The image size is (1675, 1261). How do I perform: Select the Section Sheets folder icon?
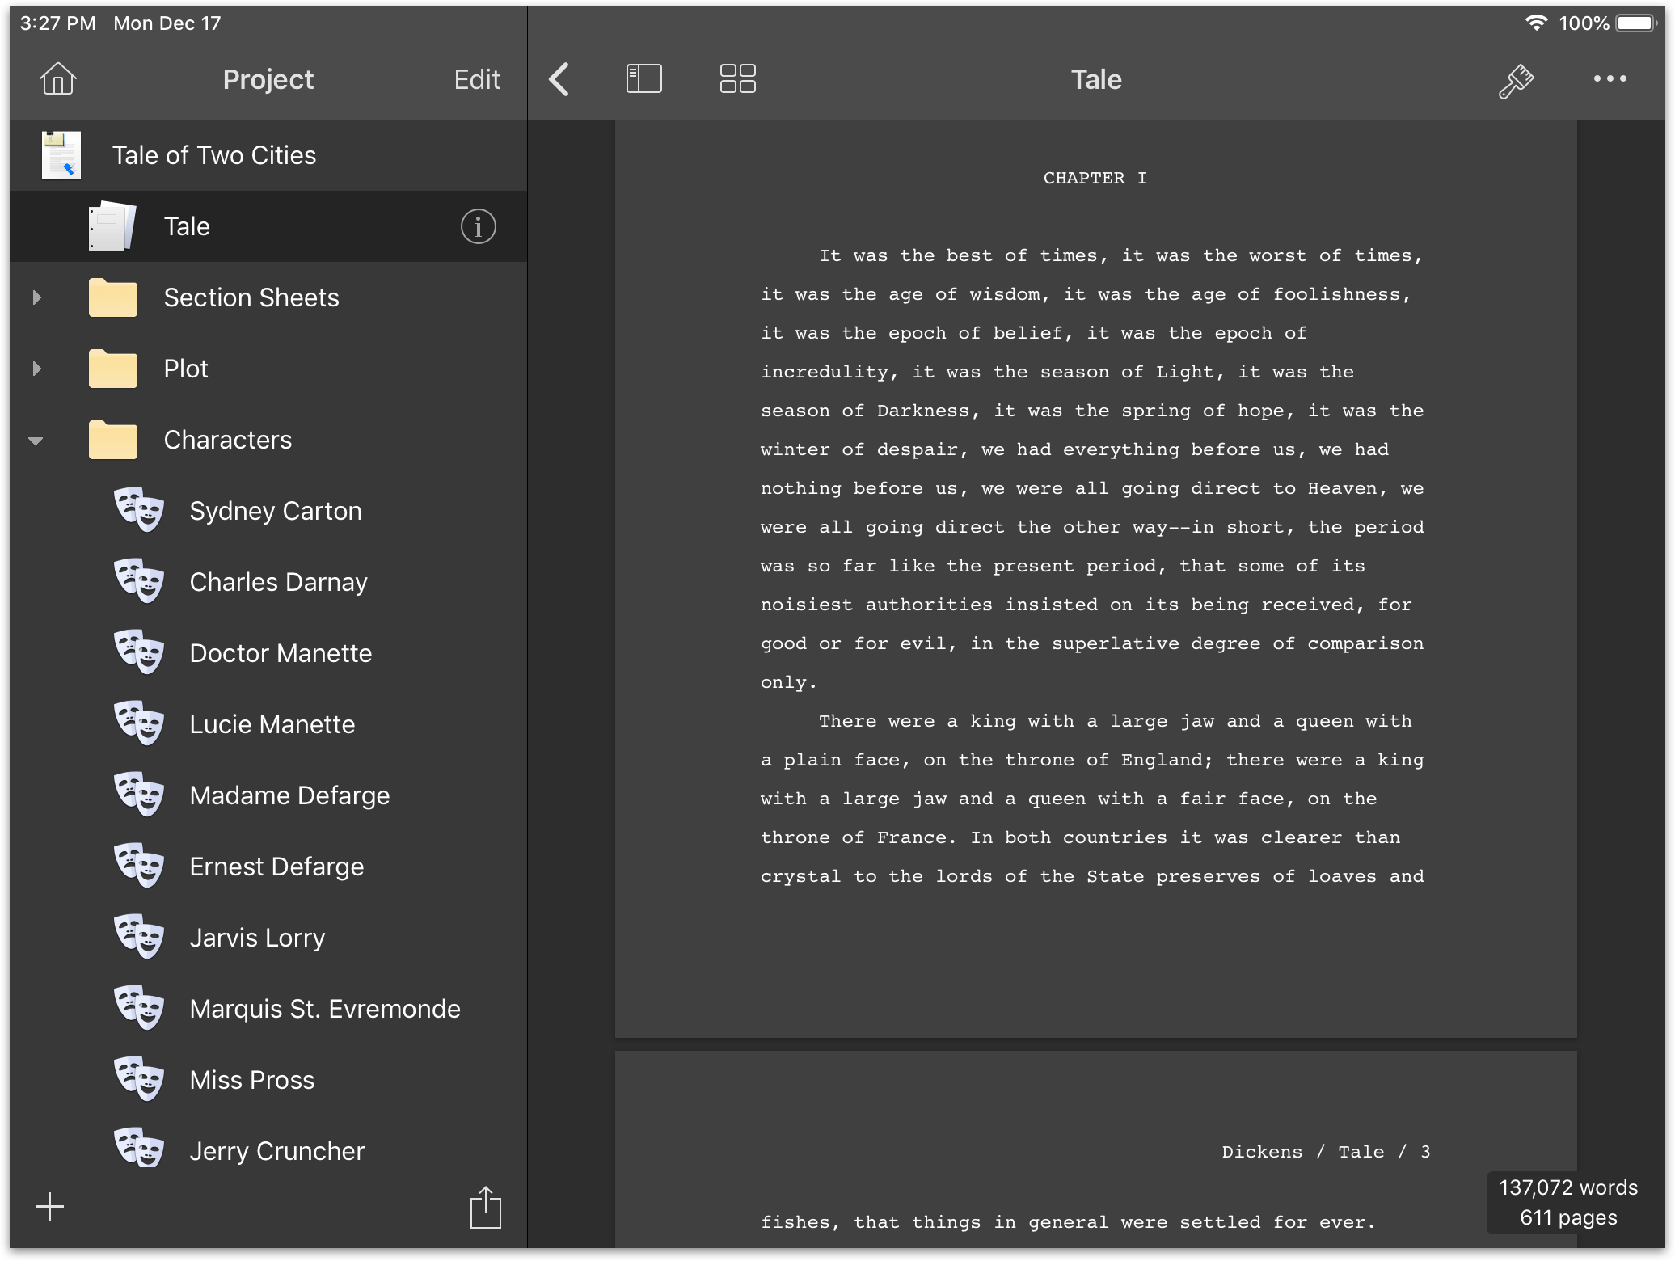[x=113, y=297]
